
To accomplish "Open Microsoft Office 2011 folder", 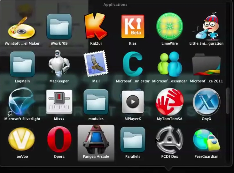I will (207, 64).
